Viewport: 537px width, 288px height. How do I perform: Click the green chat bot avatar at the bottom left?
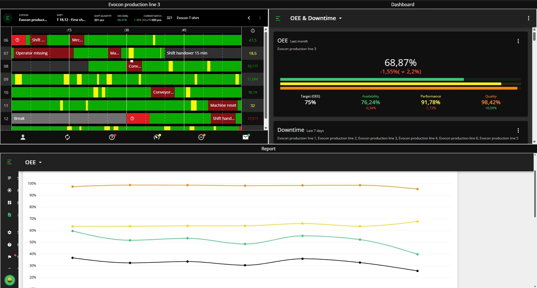[x=10, y=280]
